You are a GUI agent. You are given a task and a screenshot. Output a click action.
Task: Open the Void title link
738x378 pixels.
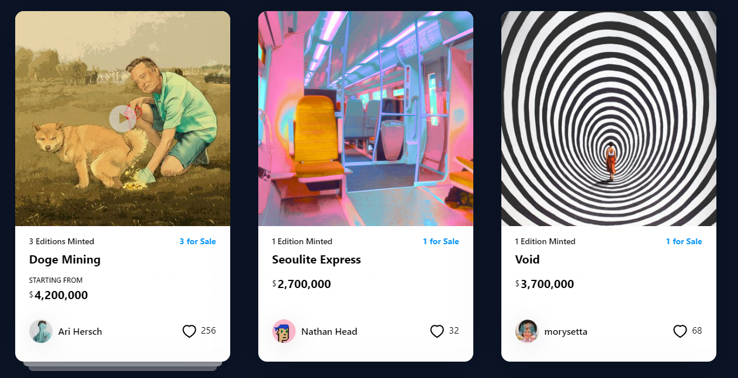(x=528, y=259)
